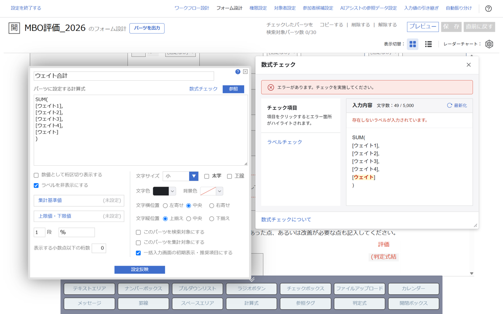Select 左寄せ horizontal alignment radio
Screen dimensions: 503x314
tap(165, 206)
